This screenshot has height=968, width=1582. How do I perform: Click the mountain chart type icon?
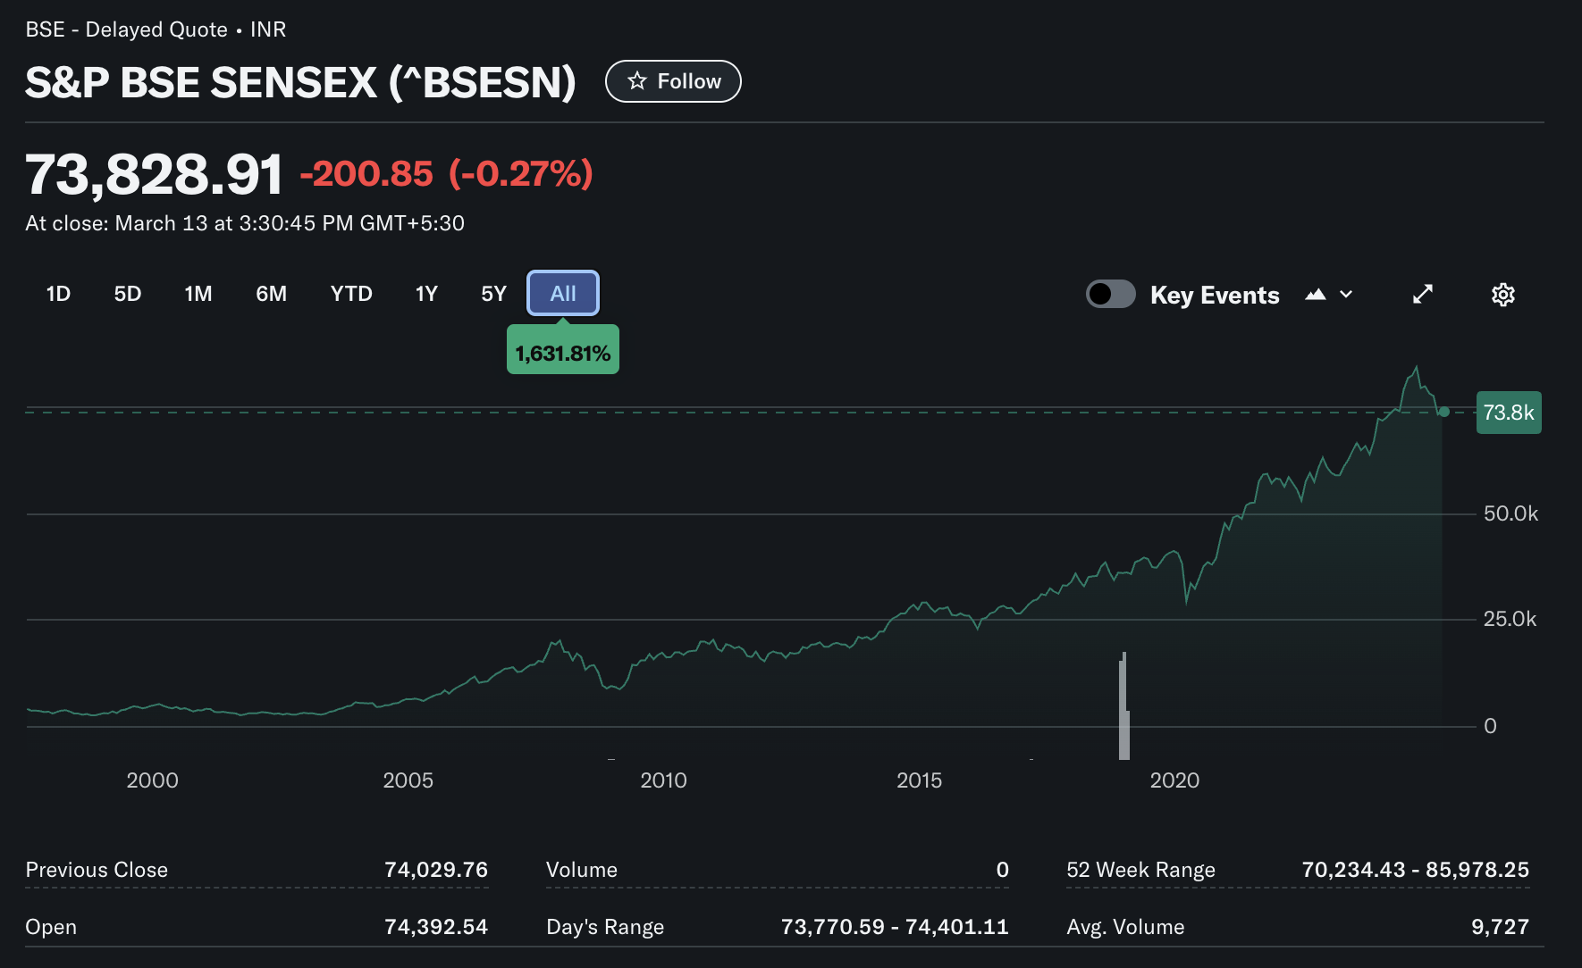(x=1315, y=295)
